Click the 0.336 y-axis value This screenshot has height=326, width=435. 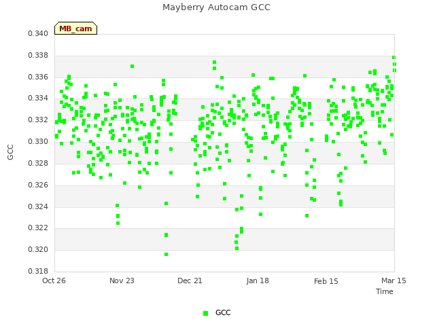pos(38,77)
